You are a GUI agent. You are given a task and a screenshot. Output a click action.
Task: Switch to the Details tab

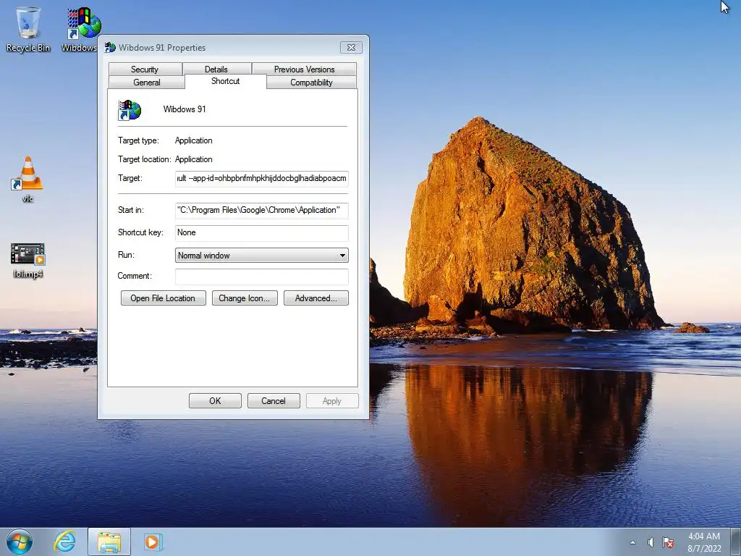tap(216, 69)
